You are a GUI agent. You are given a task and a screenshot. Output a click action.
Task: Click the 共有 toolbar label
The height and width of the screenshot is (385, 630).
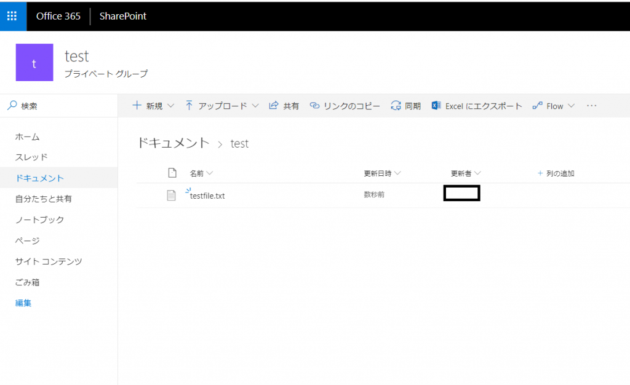[291, 106]
